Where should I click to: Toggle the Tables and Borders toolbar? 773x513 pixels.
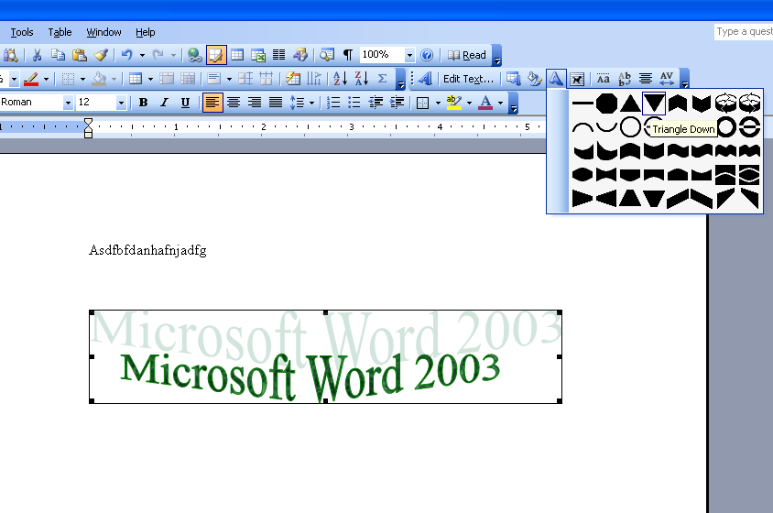216,55
